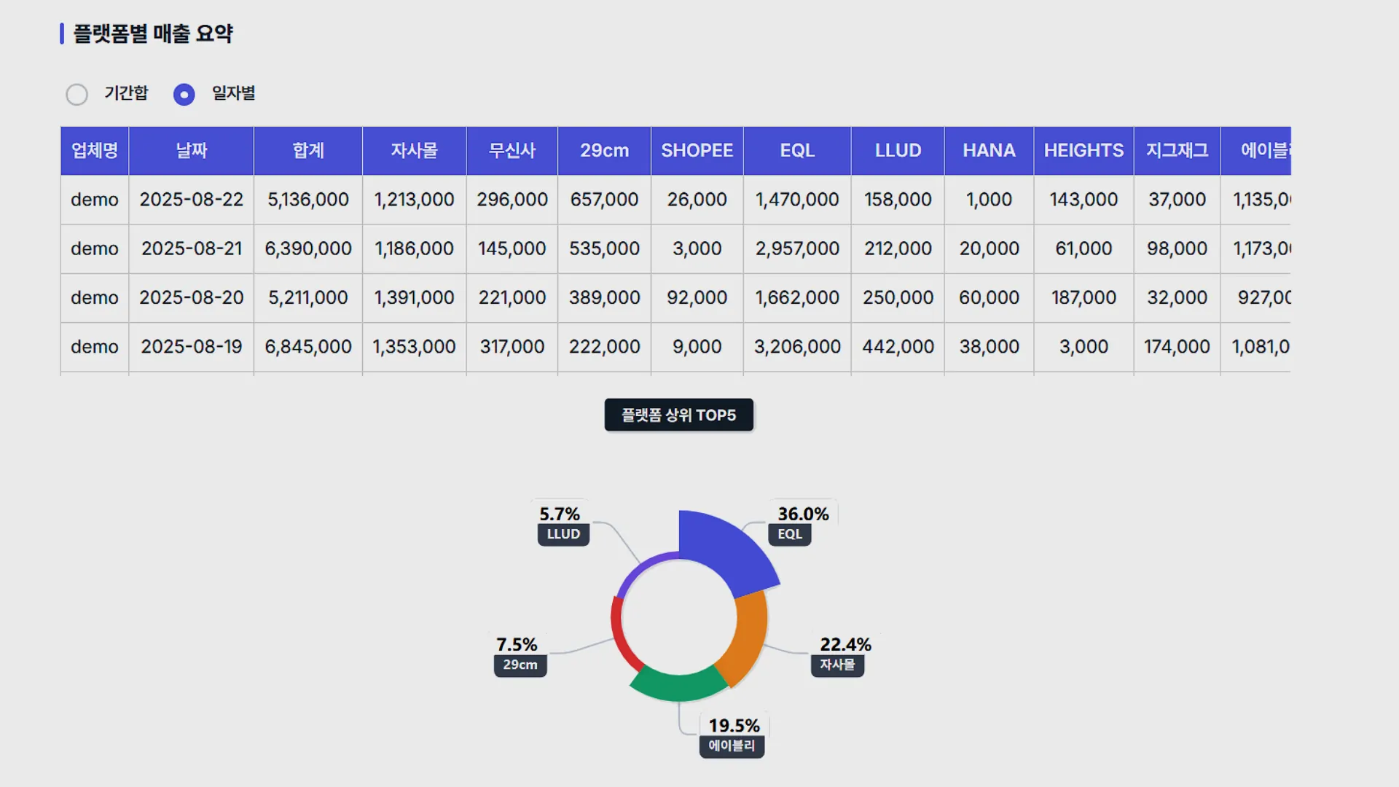Click the 19.5% percentage value
This screenshot has width=1399, height=787.
[734, 726]
